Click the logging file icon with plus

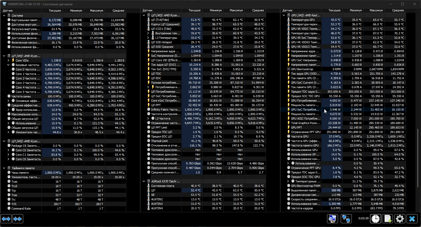pyautogui.click(x=388, y=219)
